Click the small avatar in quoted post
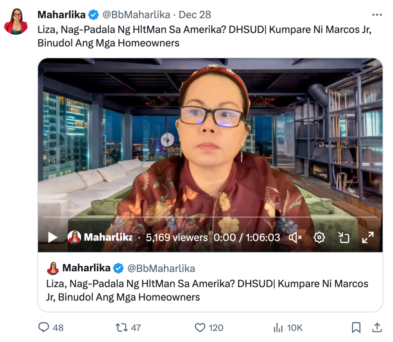 click(53, 268)
